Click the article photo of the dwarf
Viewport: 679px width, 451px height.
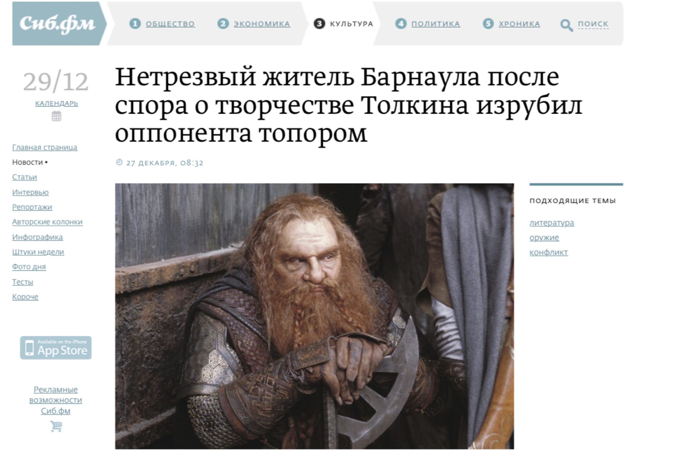click(314, 316)
